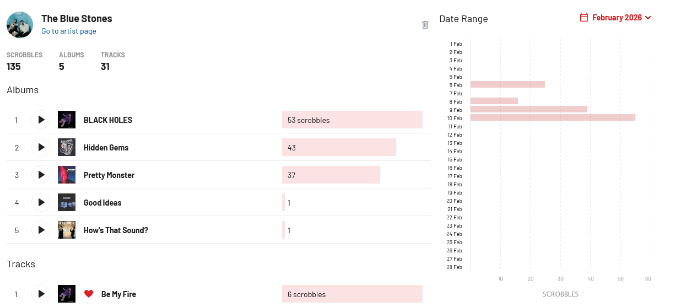Screen dimensions: 686x307
Task: Open the Be My Fire track title
Action: click(x=118, y=294)
